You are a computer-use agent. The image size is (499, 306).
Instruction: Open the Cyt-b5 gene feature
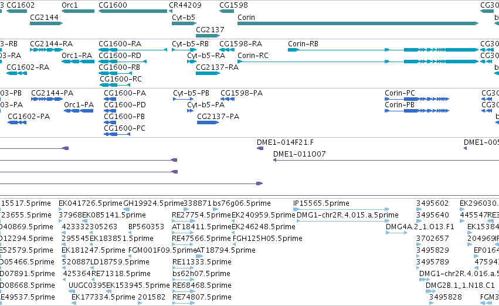(184, 23)
